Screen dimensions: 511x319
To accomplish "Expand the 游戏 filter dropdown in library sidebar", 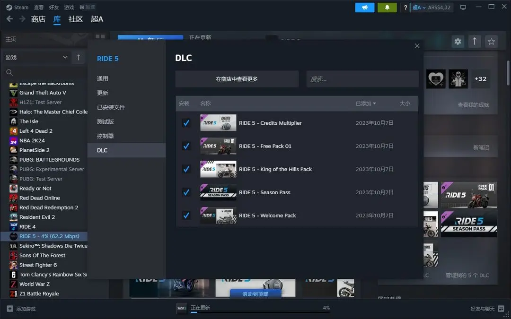I will [x=36, y=57].
